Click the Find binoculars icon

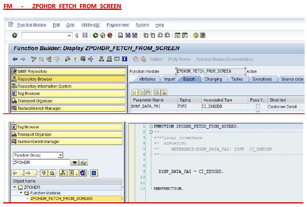[128, 36]
